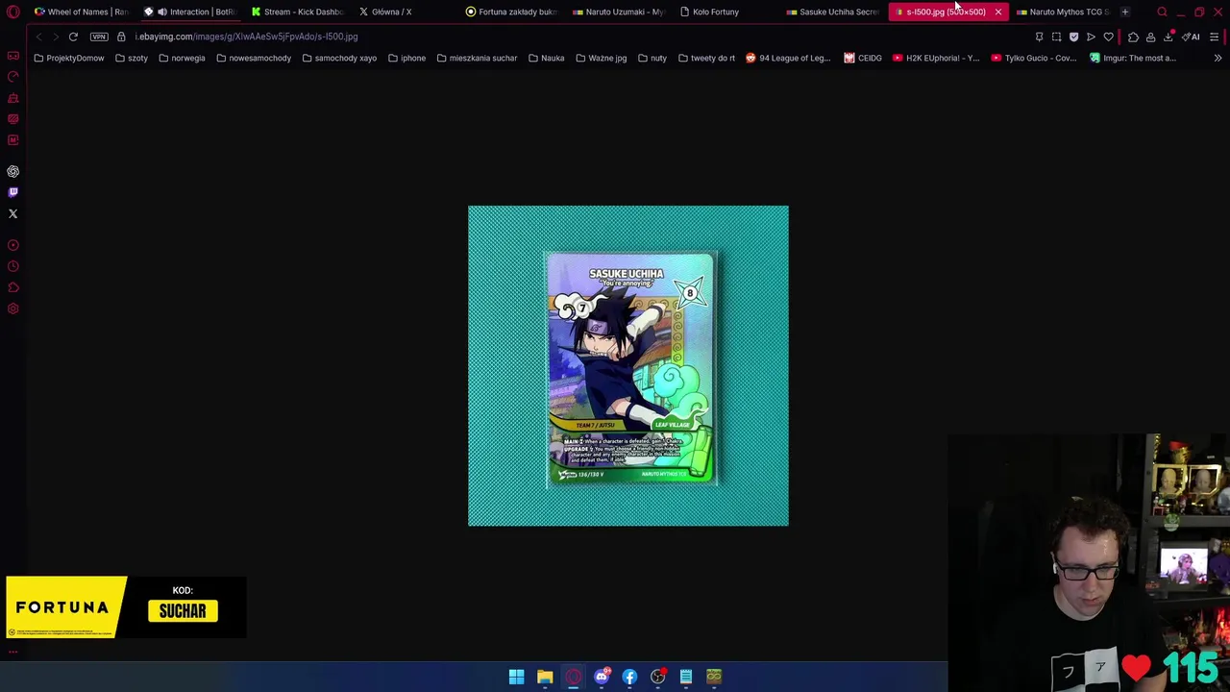
Task: Open 94 League of Legends bookmark
Action: (x=788, y=58)
